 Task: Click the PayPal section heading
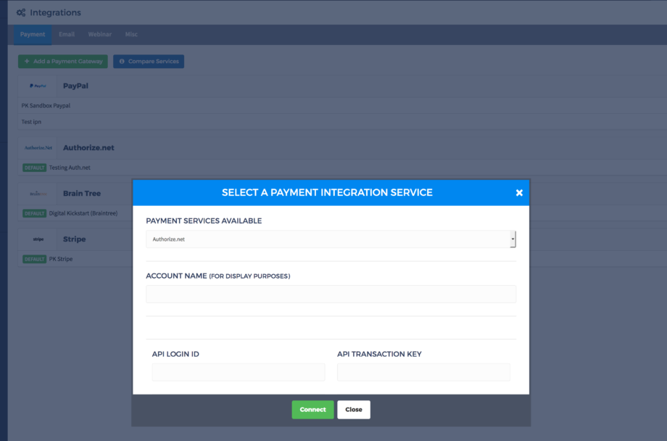[75, 86]
